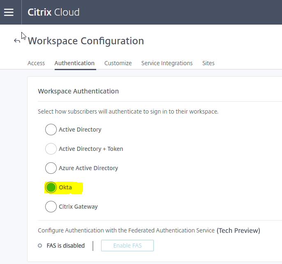Click the 'FAS is disabled' text
This screenshot has height=264, width=282.
coord(66,246)
